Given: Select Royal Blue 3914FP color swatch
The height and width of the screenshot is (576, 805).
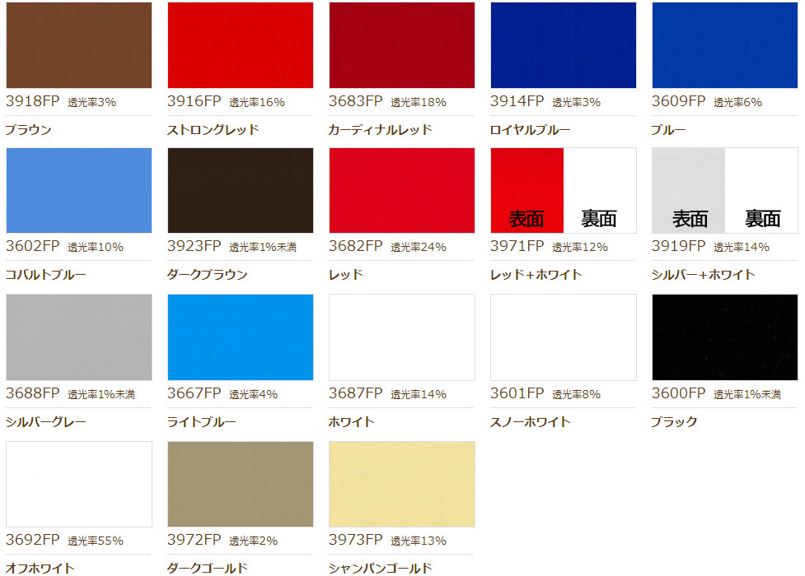Looking at the screenshot, I should 564,45.
